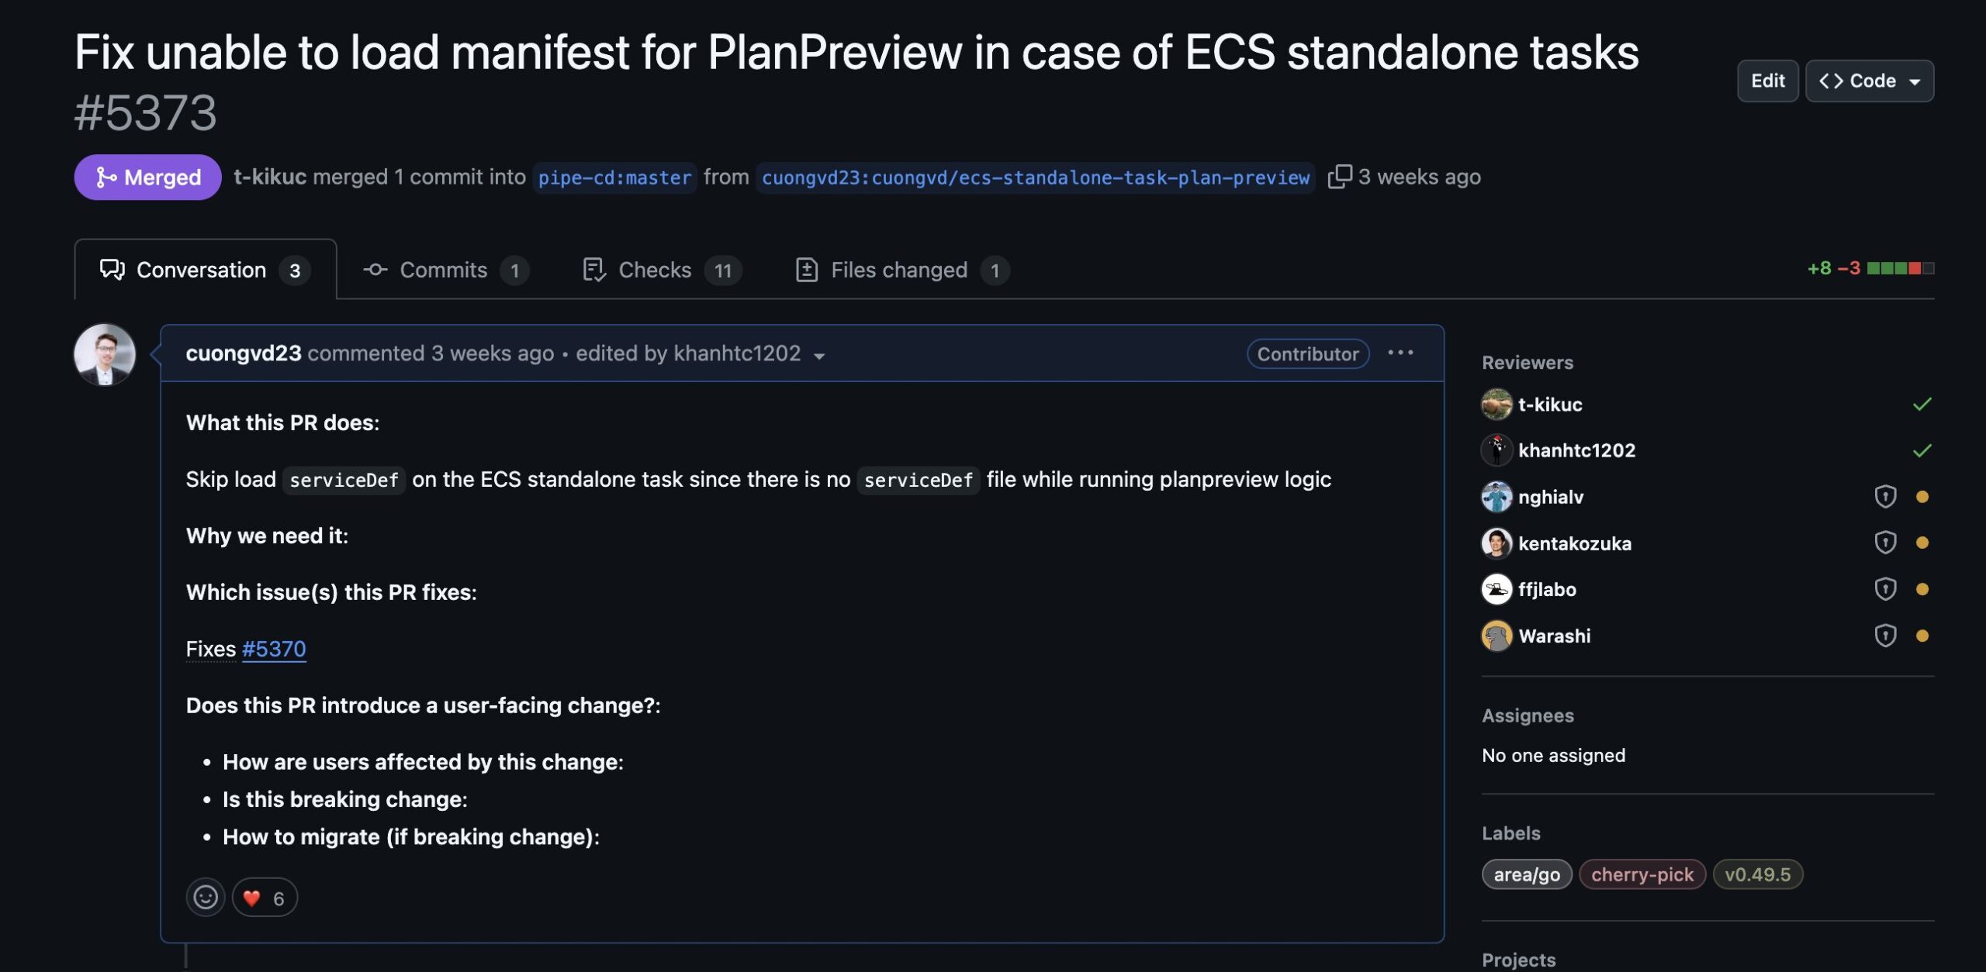Select the cherry-pick label
The height and width of the screenshot is (972, 1986).
[x=1640, y=874]
